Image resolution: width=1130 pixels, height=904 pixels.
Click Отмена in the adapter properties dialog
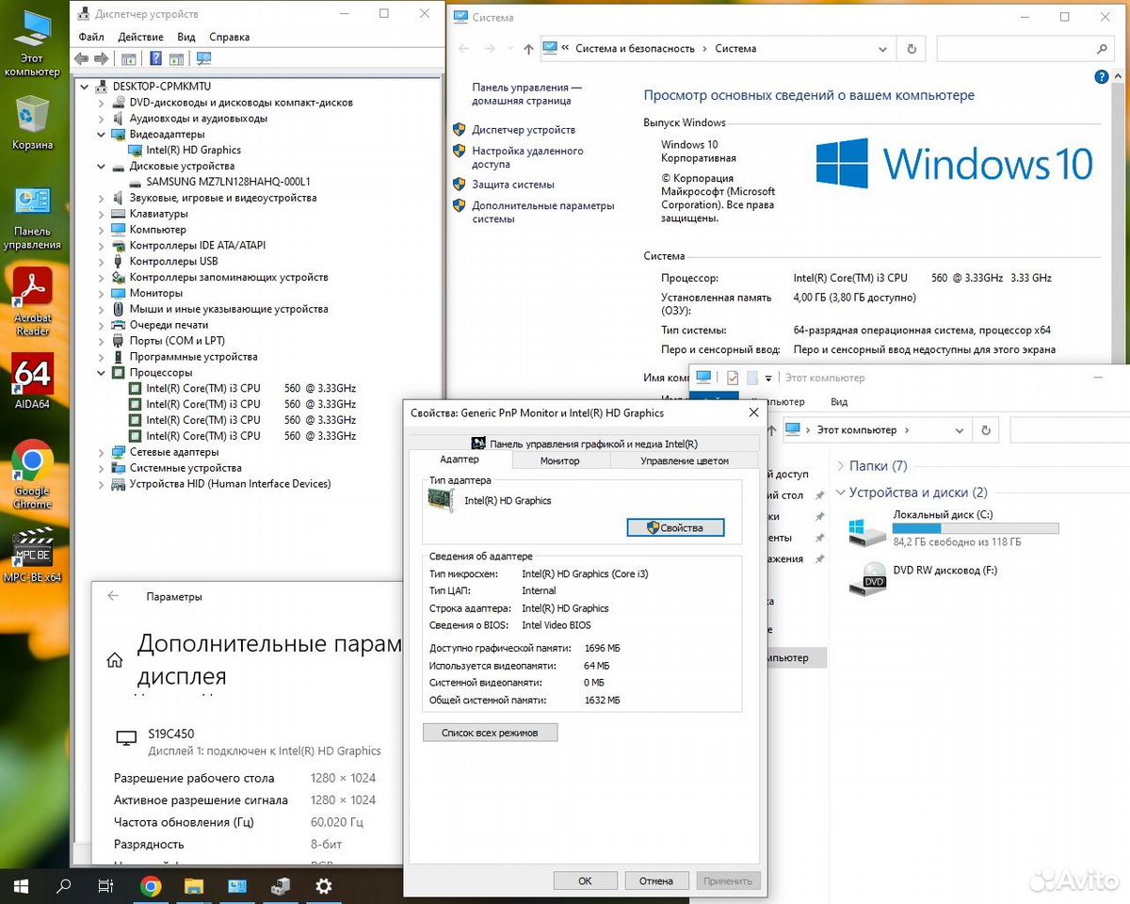click(x=656, y=881)
